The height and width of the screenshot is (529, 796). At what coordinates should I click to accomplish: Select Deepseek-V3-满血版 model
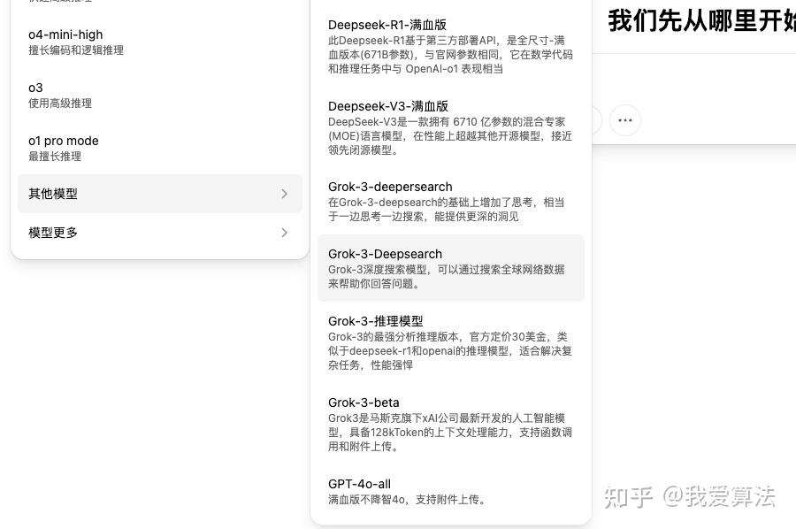click(x=451, y=128)
